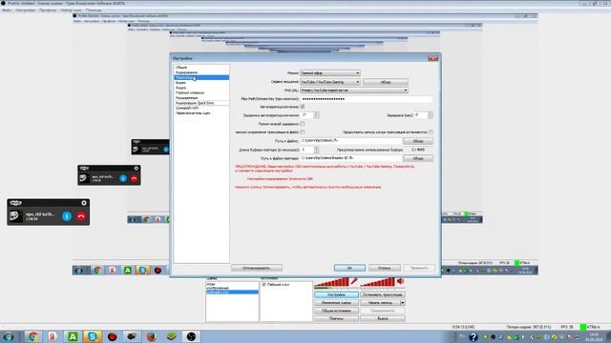Viewport: 611px width, 343px height.
Task: Adjust the auto-reconnect delay stepper
Action: [316, 115]
